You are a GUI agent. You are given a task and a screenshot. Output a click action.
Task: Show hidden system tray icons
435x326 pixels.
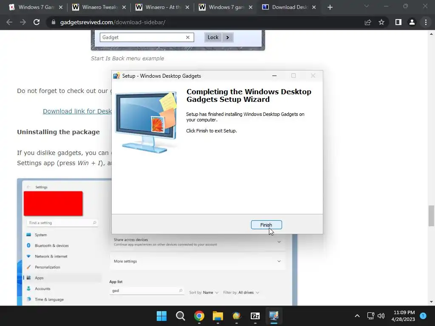click(357, 316)
